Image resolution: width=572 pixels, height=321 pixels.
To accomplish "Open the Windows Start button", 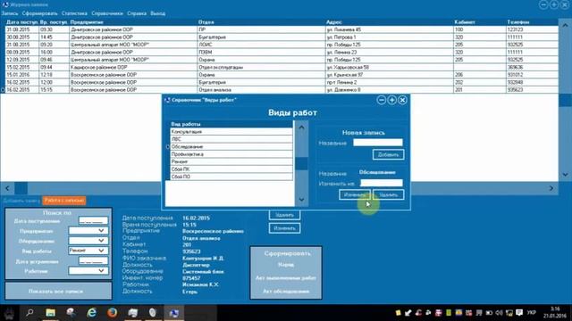I will 9,313.
